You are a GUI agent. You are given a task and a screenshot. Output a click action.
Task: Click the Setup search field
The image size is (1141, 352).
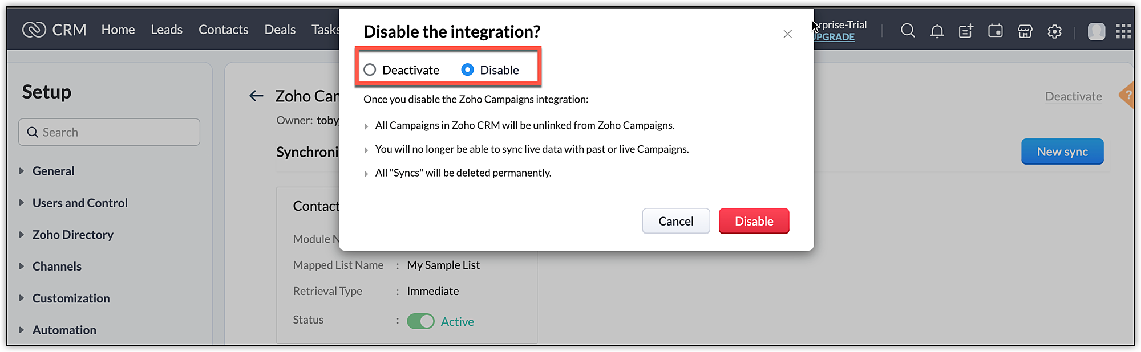(110, 132)
